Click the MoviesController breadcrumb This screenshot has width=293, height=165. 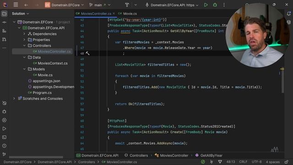click(172, 155)
